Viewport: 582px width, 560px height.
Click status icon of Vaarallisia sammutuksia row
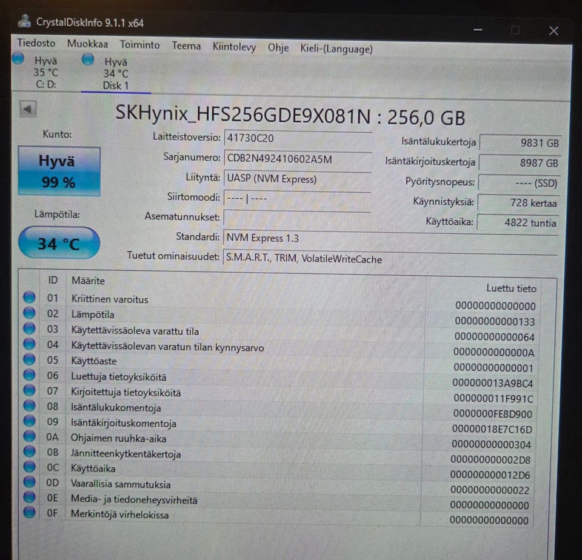pyautogui.click(x=29, y=481)
